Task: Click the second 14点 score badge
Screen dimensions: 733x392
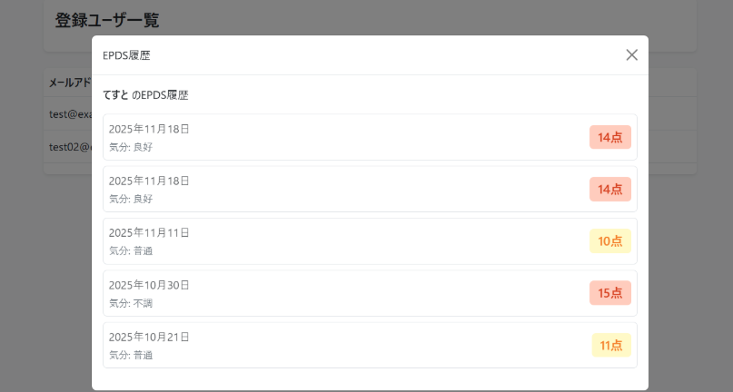Action: tap(610, 190)
